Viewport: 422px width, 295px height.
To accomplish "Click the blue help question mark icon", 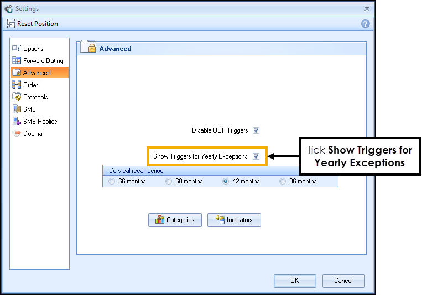I will [365, 24].
